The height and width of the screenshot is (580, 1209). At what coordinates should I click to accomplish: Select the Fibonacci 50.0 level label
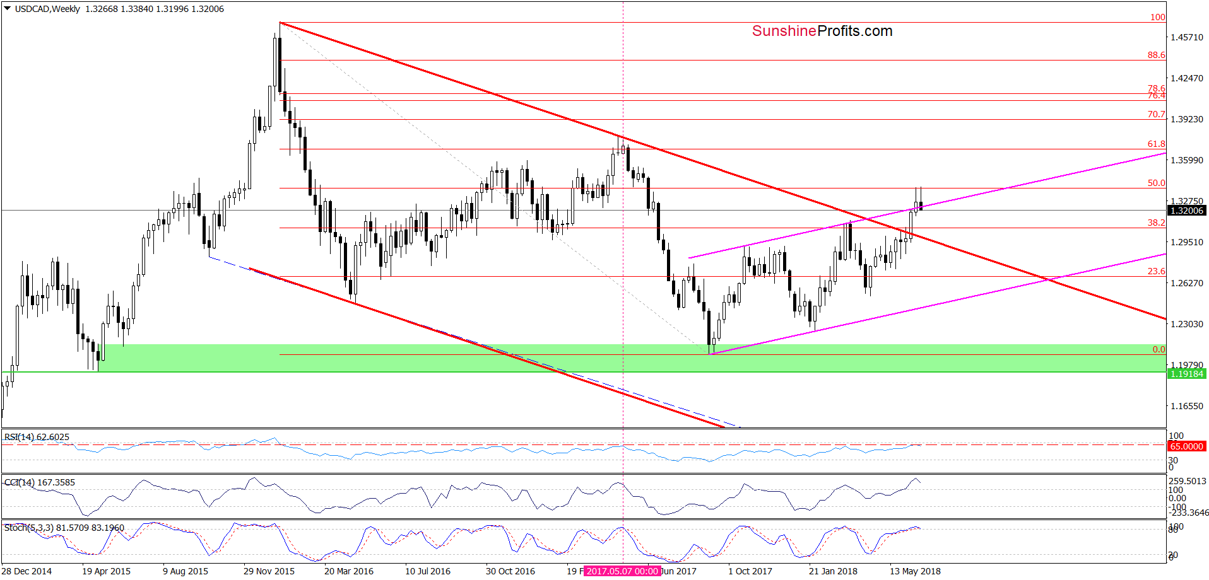1157,183
